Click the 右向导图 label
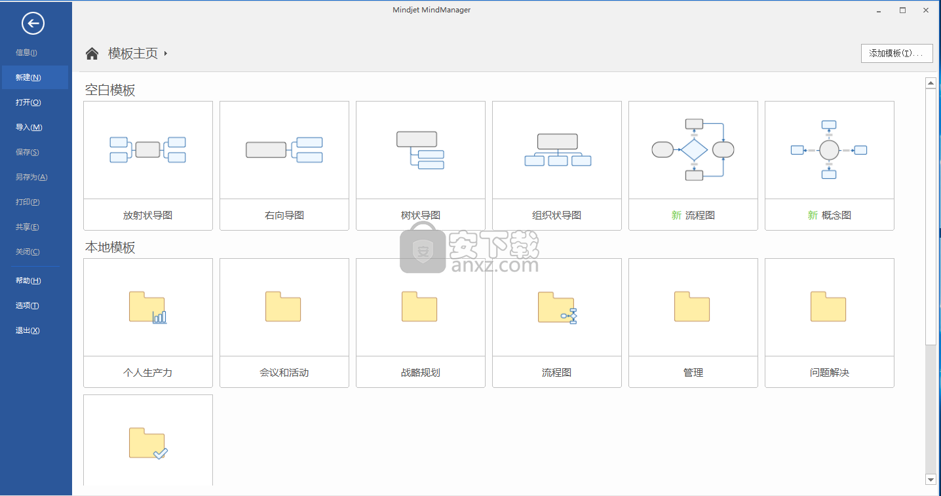The width and height of the screenshot is (941, 496). [284, 215]
